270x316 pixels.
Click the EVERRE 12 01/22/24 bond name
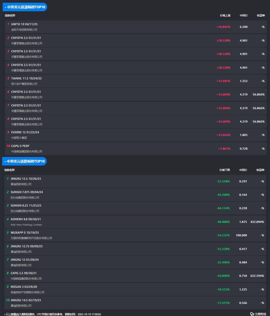point(25,132)
